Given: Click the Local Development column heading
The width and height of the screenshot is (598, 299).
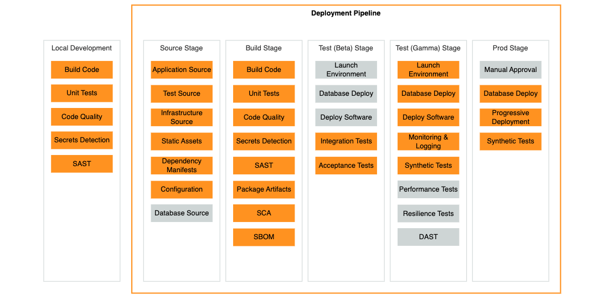Looking at the screenshot, I should (x=81, y=48).
